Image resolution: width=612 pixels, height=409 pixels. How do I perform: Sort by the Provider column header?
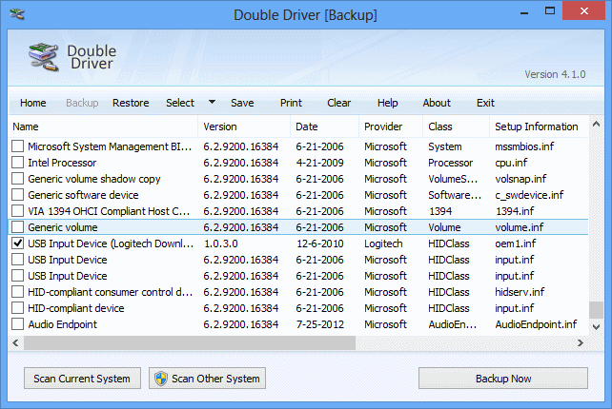click(391, 127)
